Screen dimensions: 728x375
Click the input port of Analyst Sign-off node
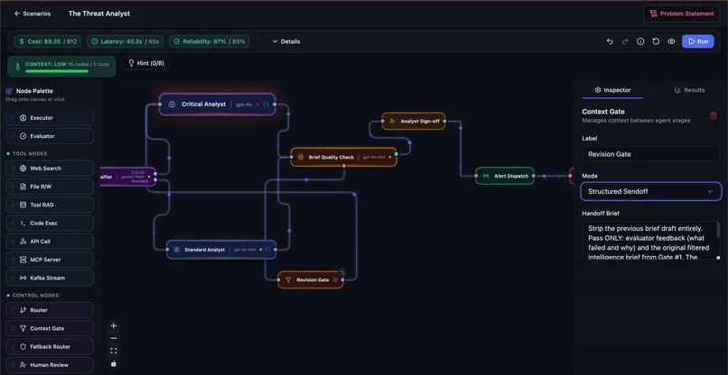[383, 121]
